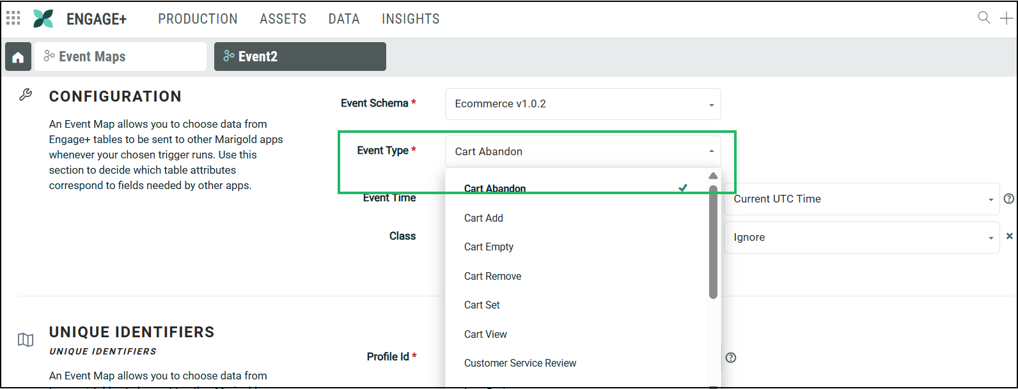The image size is (1018, 389).
Task: Open the PRODUCTION menu
Action: [198, 19]
